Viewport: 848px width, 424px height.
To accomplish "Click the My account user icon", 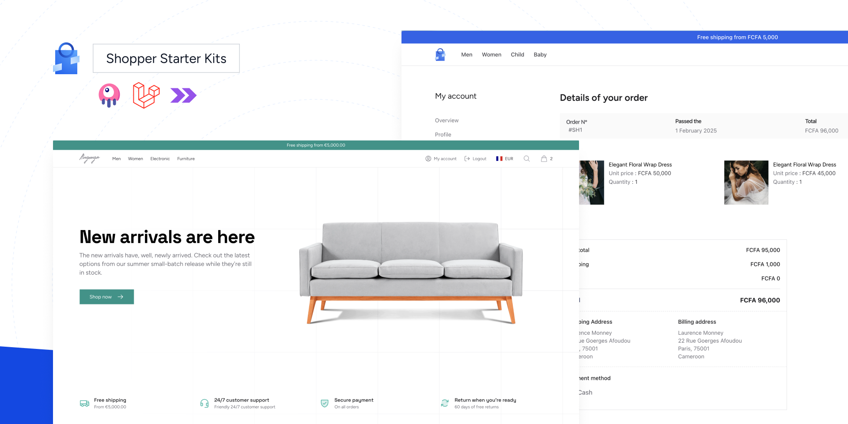I will tap(428, 159).
